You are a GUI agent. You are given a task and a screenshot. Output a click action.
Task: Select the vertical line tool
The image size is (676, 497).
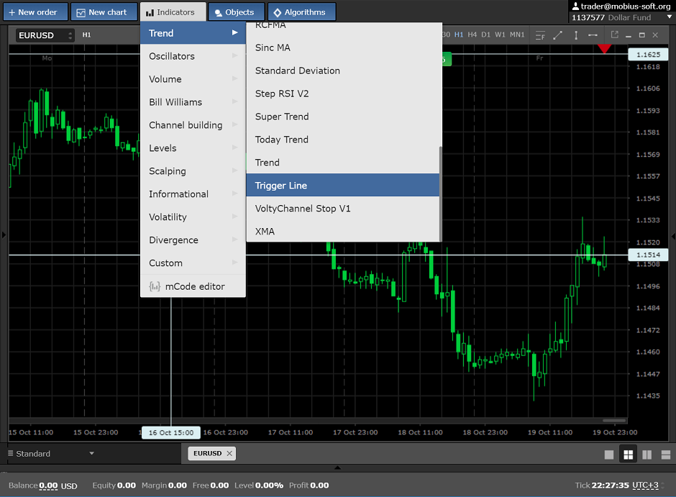pyautogui.click(x=576, y=35)
